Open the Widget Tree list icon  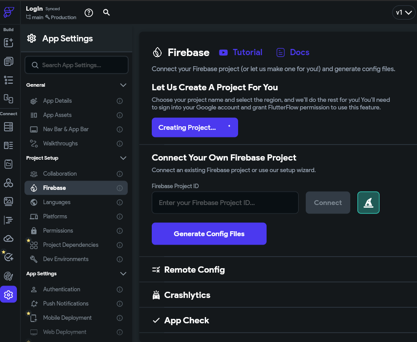(x=8, y=80)
